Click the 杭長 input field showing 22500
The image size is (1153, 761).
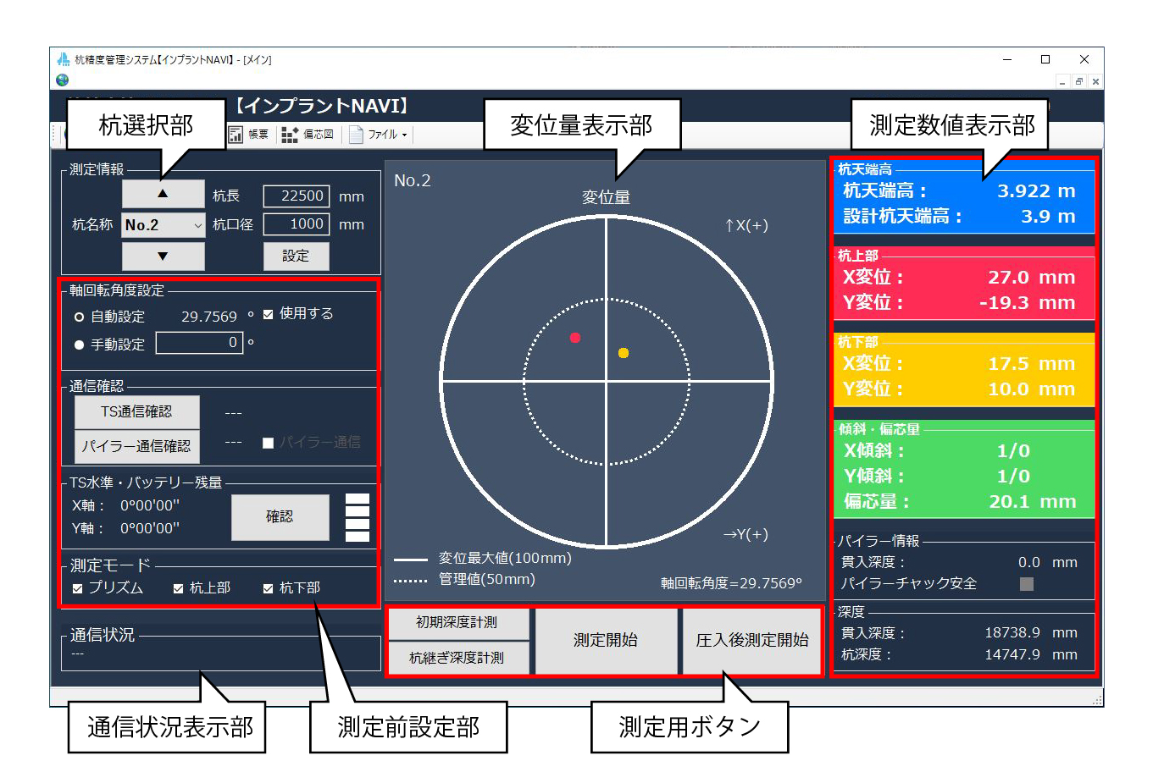pyautogui.click(x=296, y=196)
